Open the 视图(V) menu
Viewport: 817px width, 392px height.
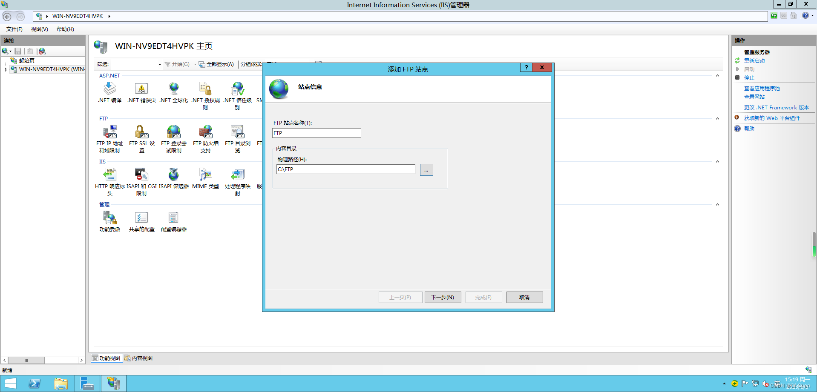(39, 29)
